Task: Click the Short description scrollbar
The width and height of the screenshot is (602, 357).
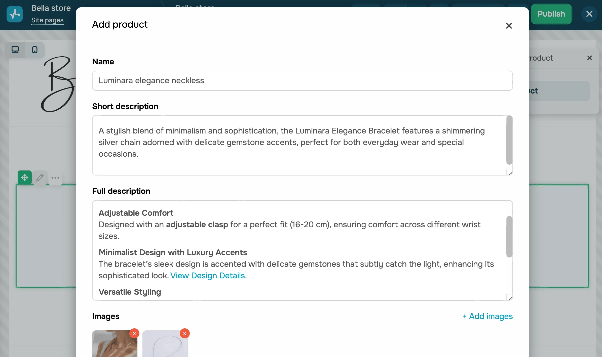Action: (509, 140)
